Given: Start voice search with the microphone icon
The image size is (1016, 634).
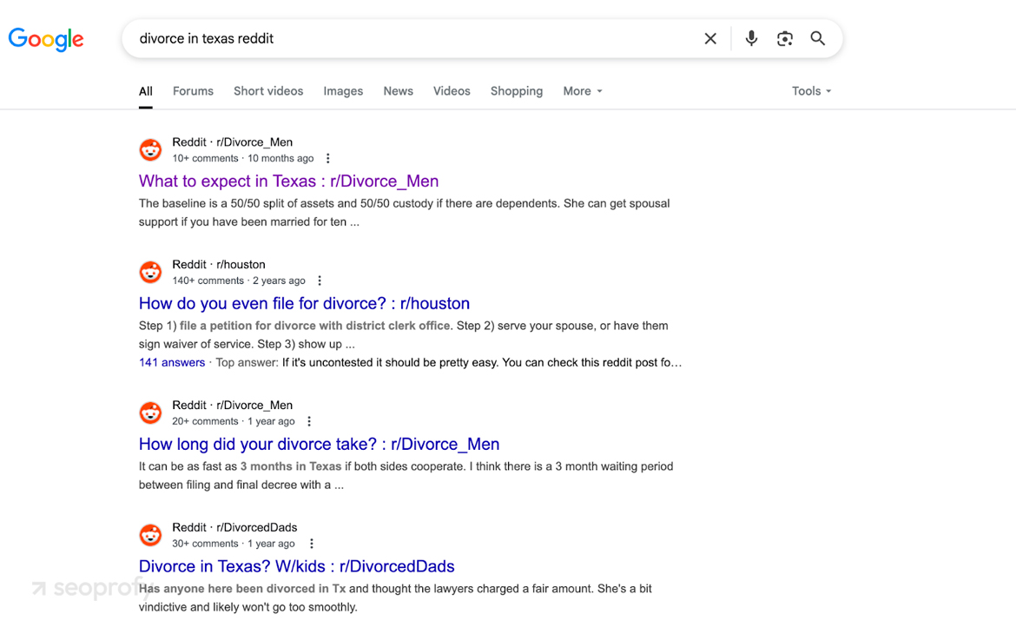Looking at the screenshot, I should [751, 39].
